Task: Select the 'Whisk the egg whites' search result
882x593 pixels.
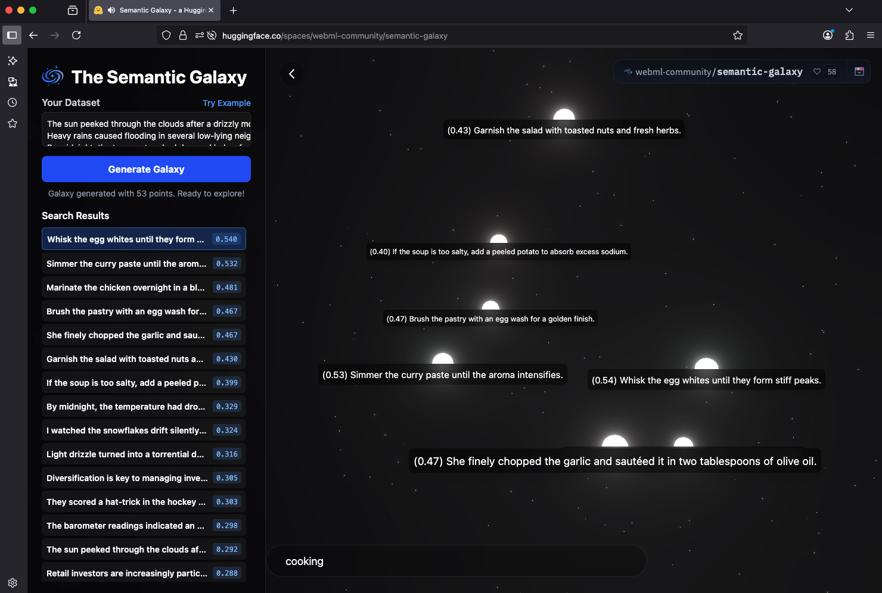Action: [144, 239]
